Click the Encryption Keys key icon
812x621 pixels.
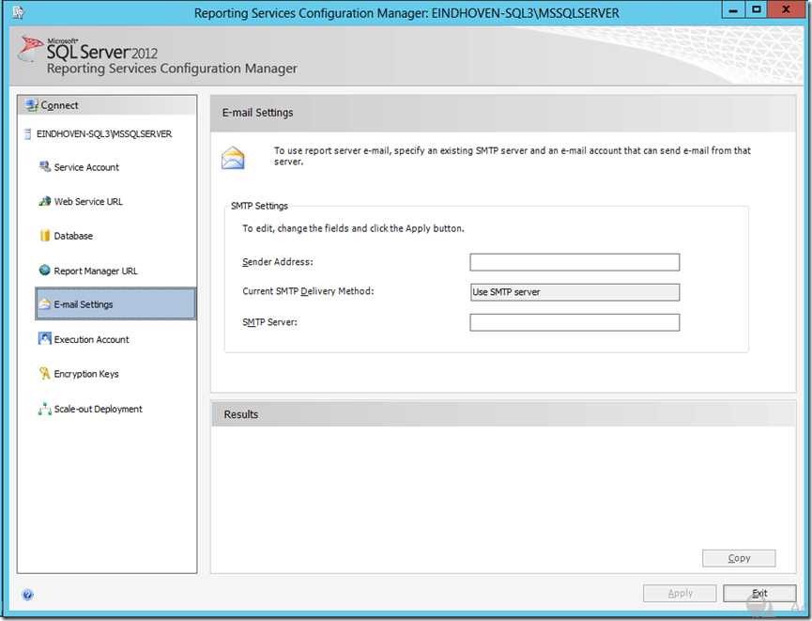click(45, 373)
